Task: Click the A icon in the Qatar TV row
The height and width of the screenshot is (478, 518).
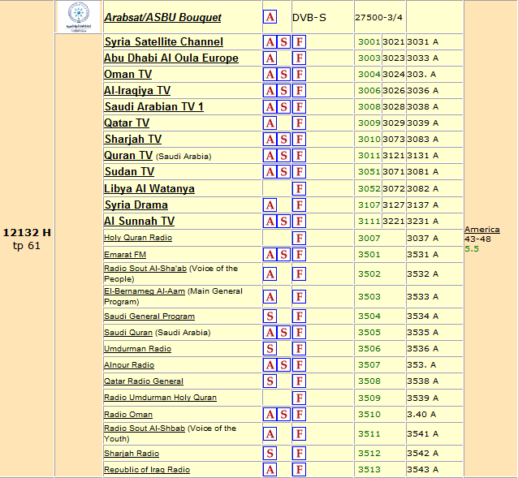Action: coord(270,123)
